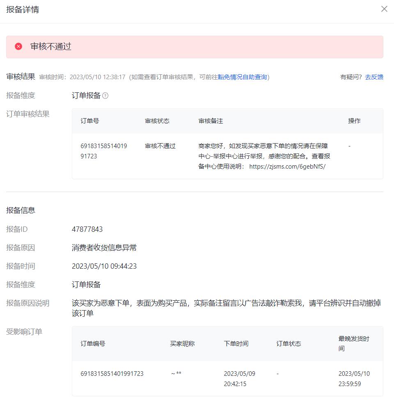Viewport: 394px width, 400px height.
Task: Click the red error icon beside 审核不通过
Action: click(18, 46)
